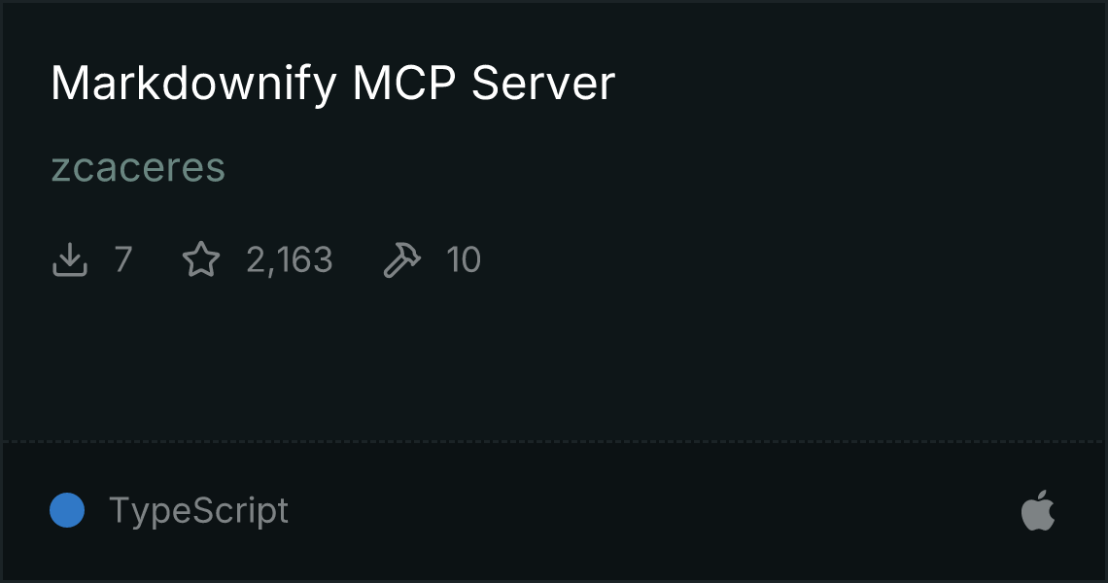
Task: Click the dashed divider above the footer
Action: pyautogui.click(x=554, y=442)
